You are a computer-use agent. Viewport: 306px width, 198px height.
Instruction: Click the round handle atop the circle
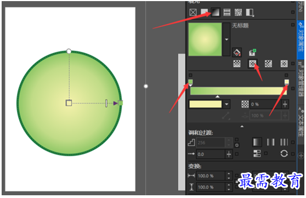[x=69, y=52]
